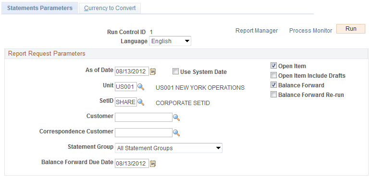The height and width of the screenshot is (178, 371).
Task: Open calendar picker for As of Date
Action: [x=153, y=72]
